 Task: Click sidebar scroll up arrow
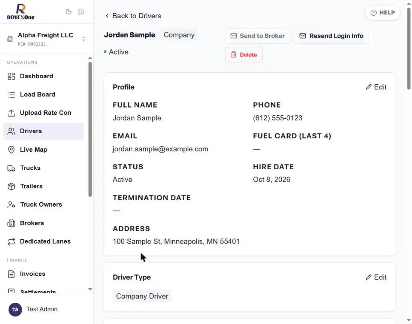pyautogui.click(x=90, y=58)
